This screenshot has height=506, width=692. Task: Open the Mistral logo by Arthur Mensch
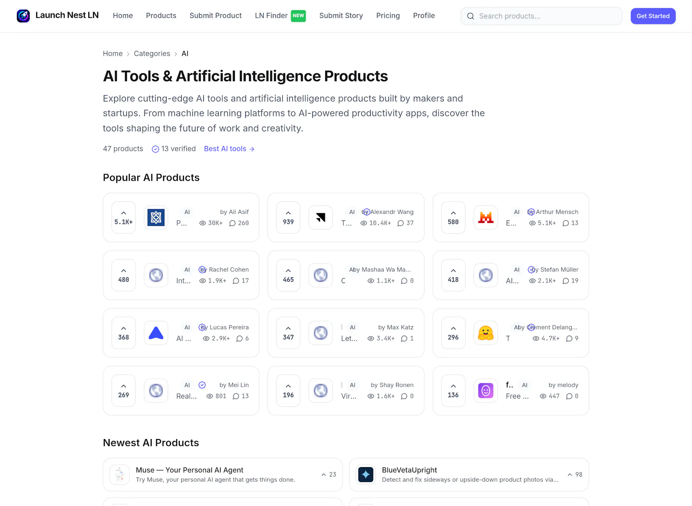[486, 218]
